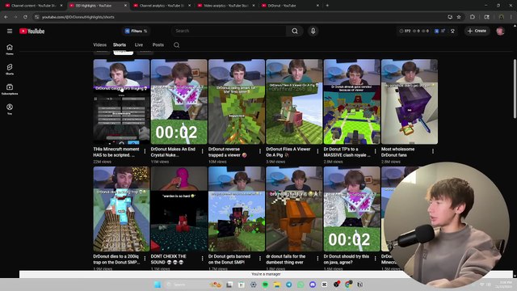The height and width of the screenshot is (291, 517).
Task: Switch to the Live channel tab
Action: (x=139, y=45)
